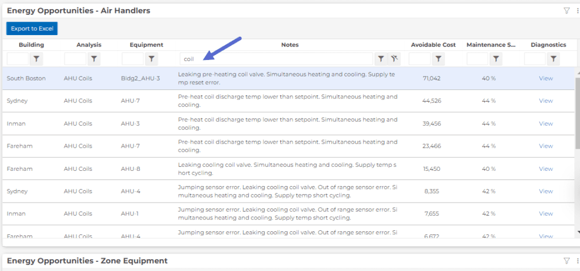This screenshot has width=580, height=271.
Task: Click the 39,456 avoidable cost value
Action: pyautogui.click(x=432, y=123)
